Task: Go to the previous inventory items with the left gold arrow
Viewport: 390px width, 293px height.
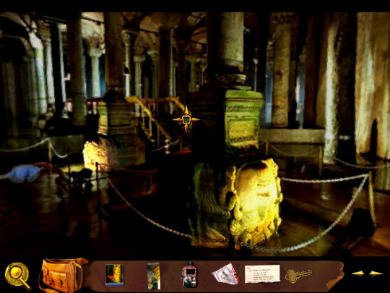Action: click(358, 273)
